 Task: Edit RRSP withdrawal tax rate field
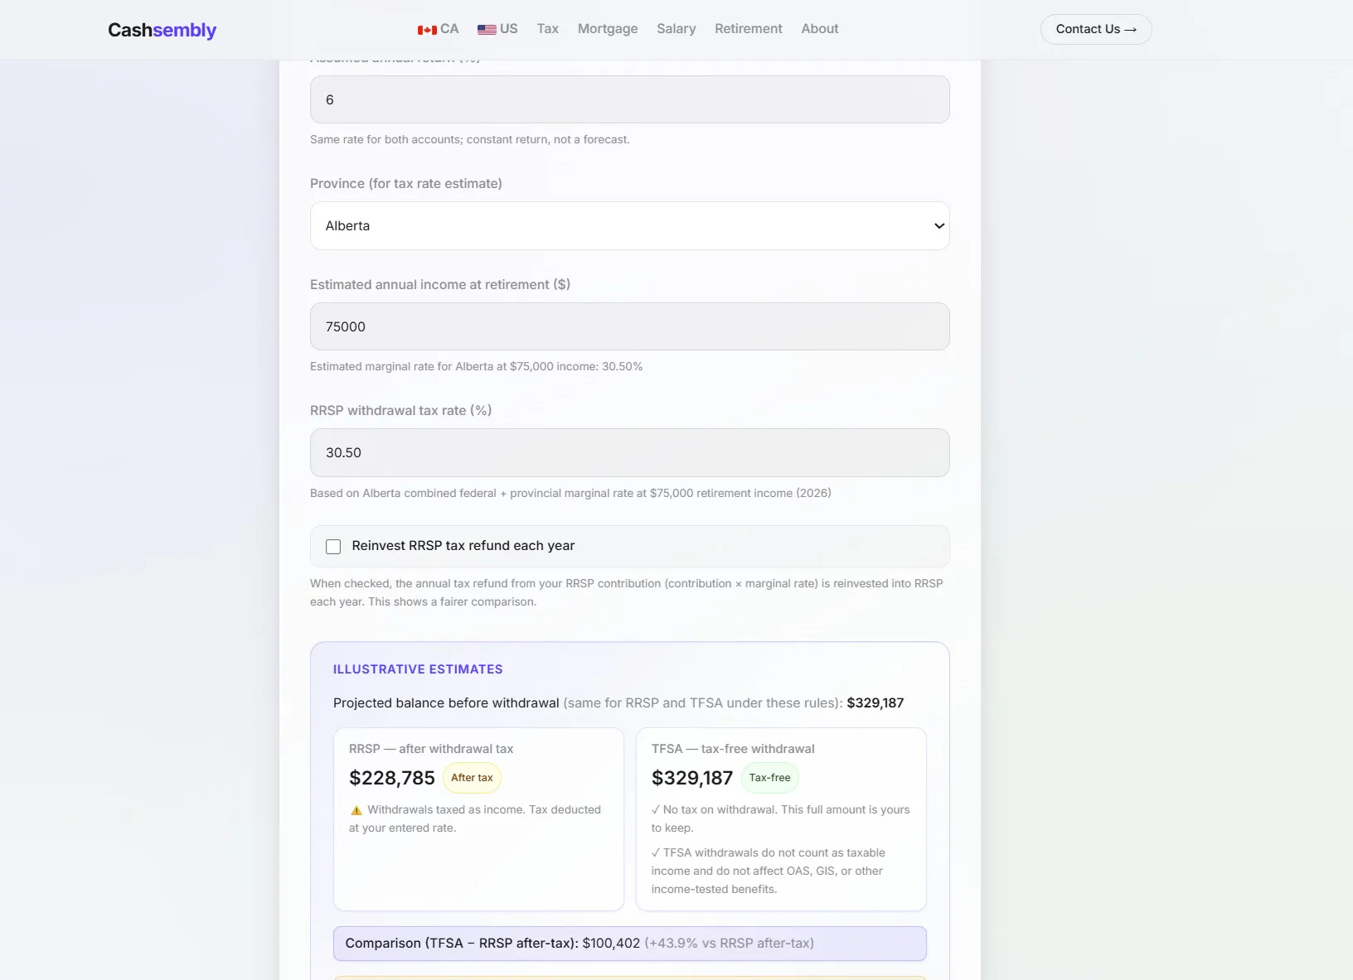coord(630,452)
